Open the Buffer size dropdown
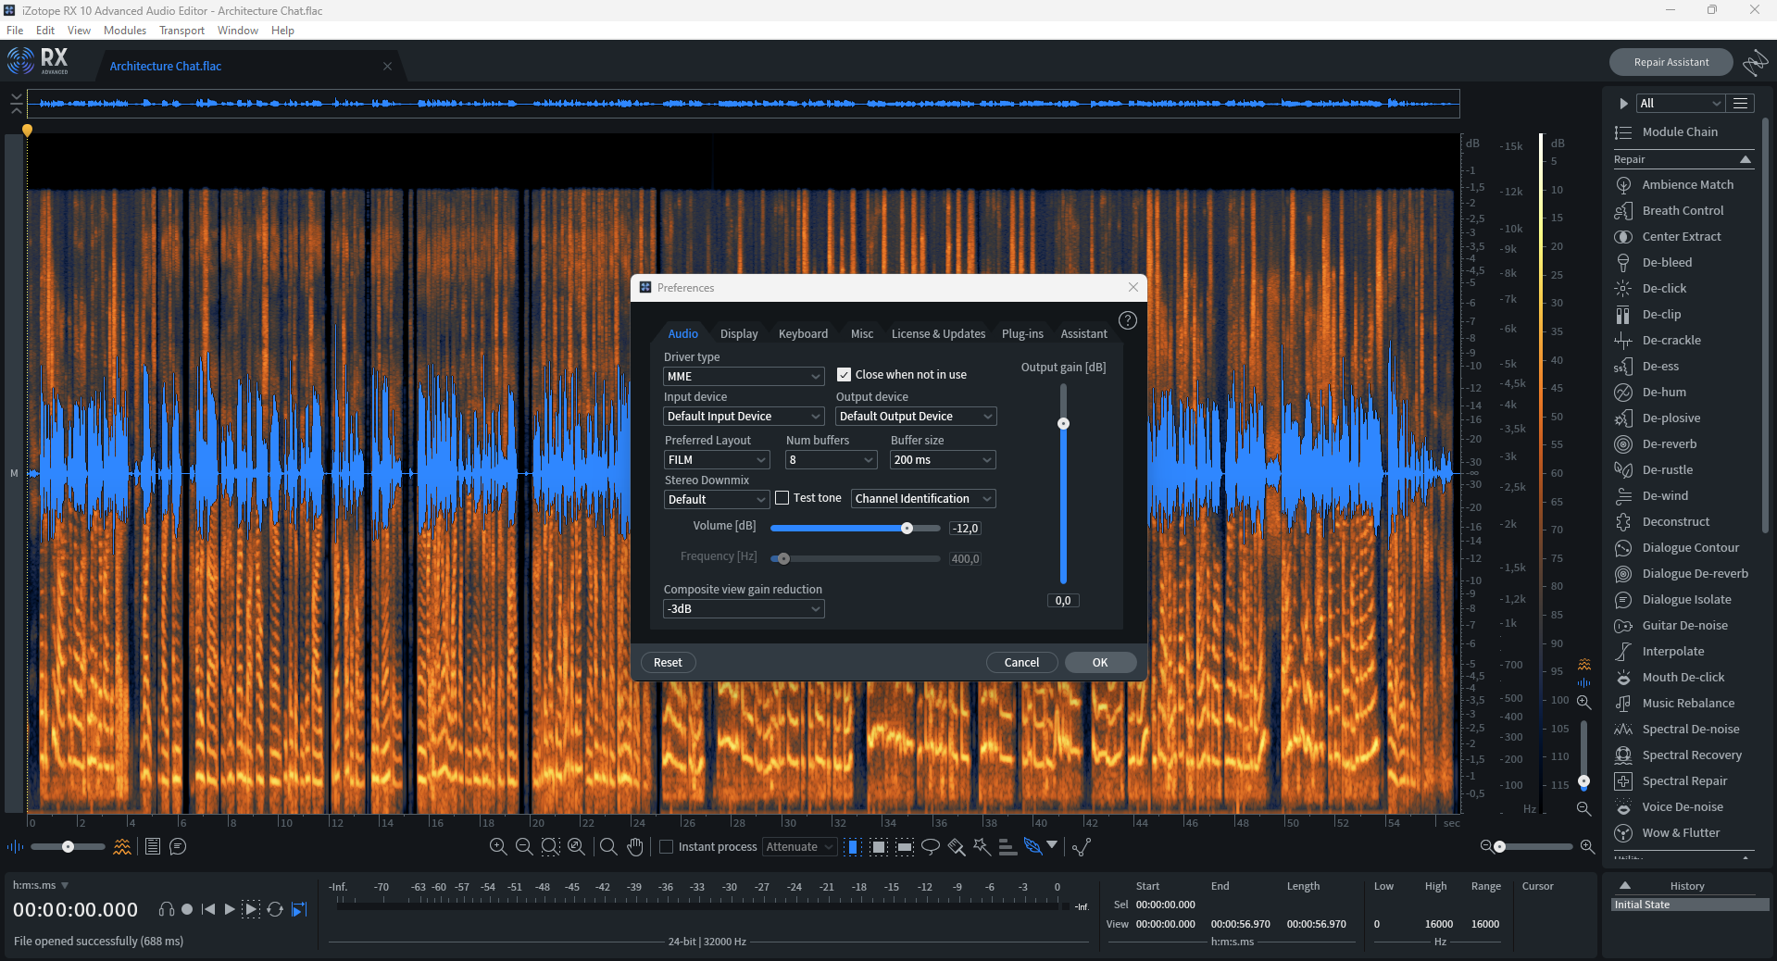The width and height of the screenshot is (1777, 961). (943, 460)
